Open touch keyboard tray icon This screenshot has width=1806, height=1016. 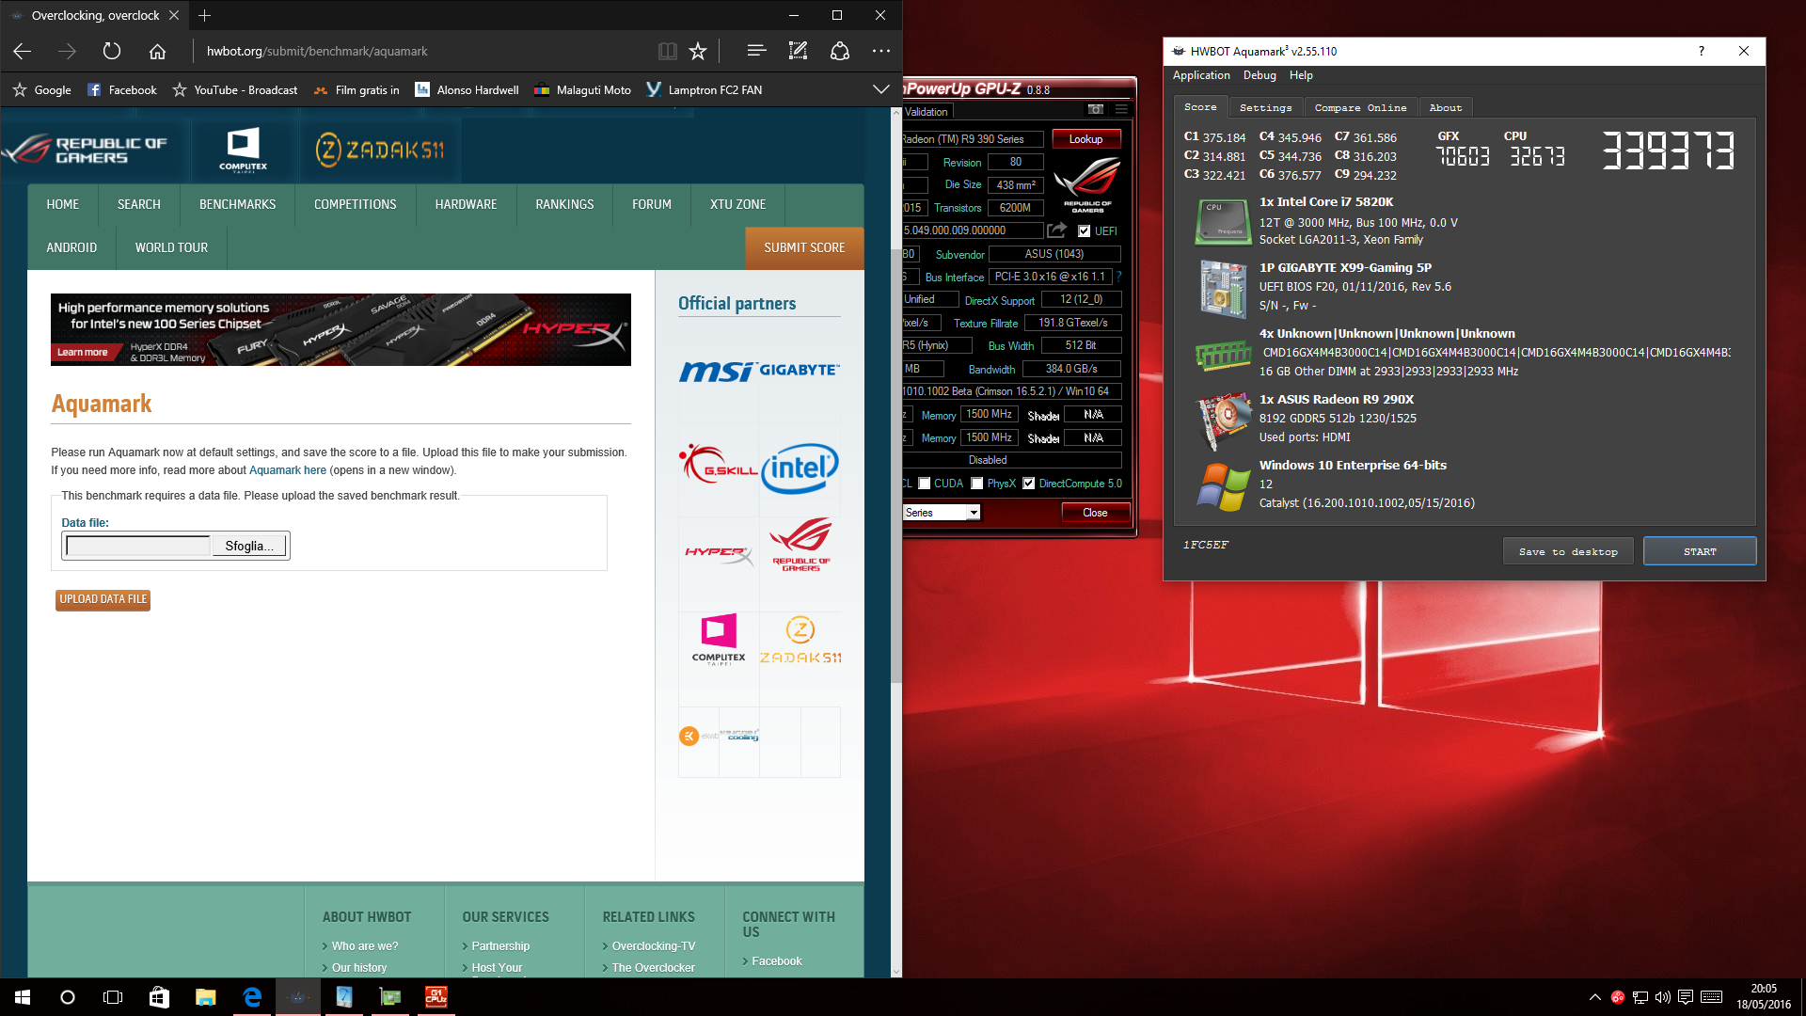pos(1712,997)
